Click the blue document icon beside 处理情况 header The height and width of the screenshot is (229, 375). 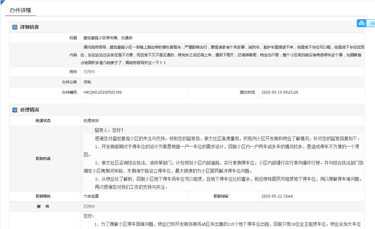[14, 111]
